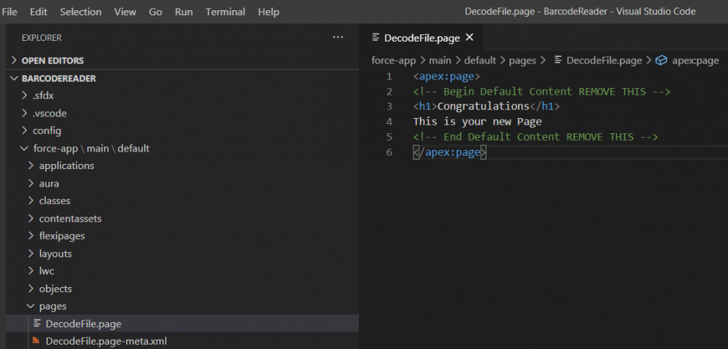Select the lwc folder in Explorer
The image size is (728, 349).
pos(47,271)
